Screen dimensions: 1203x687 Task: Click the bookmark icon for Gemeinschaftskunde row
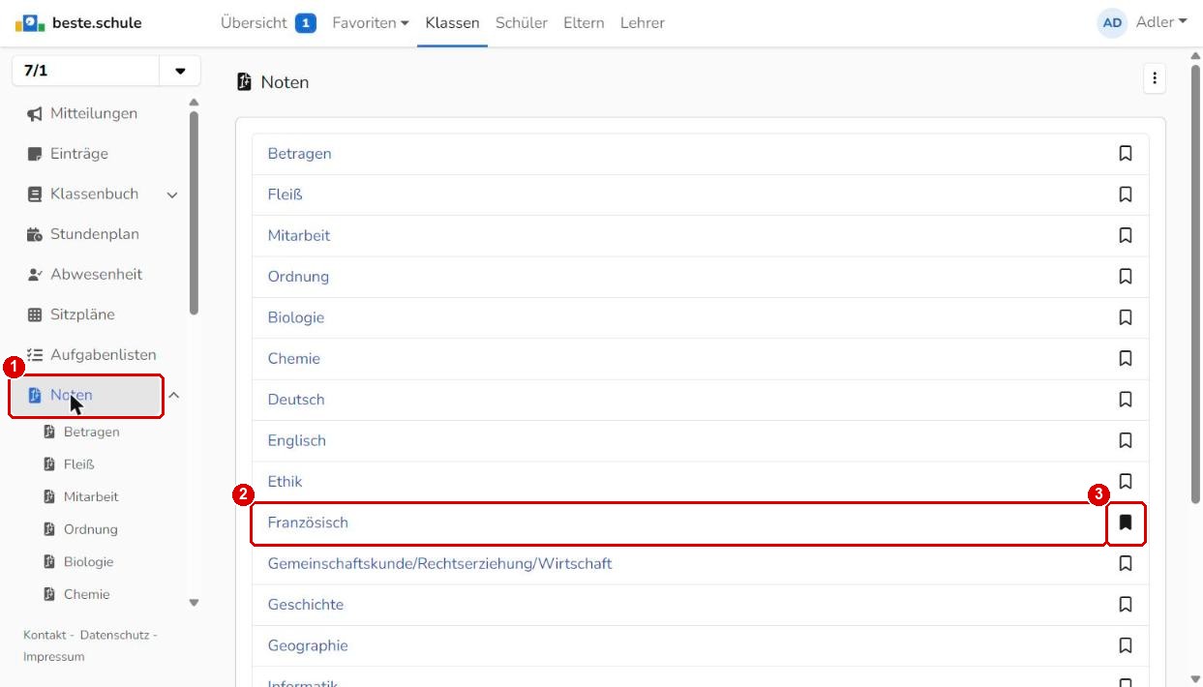click(x=1126, y=563)
